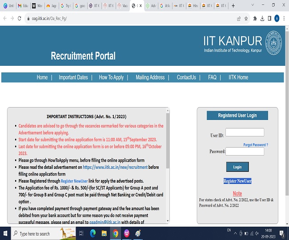Open Register NewUser link in instructions

74,181
